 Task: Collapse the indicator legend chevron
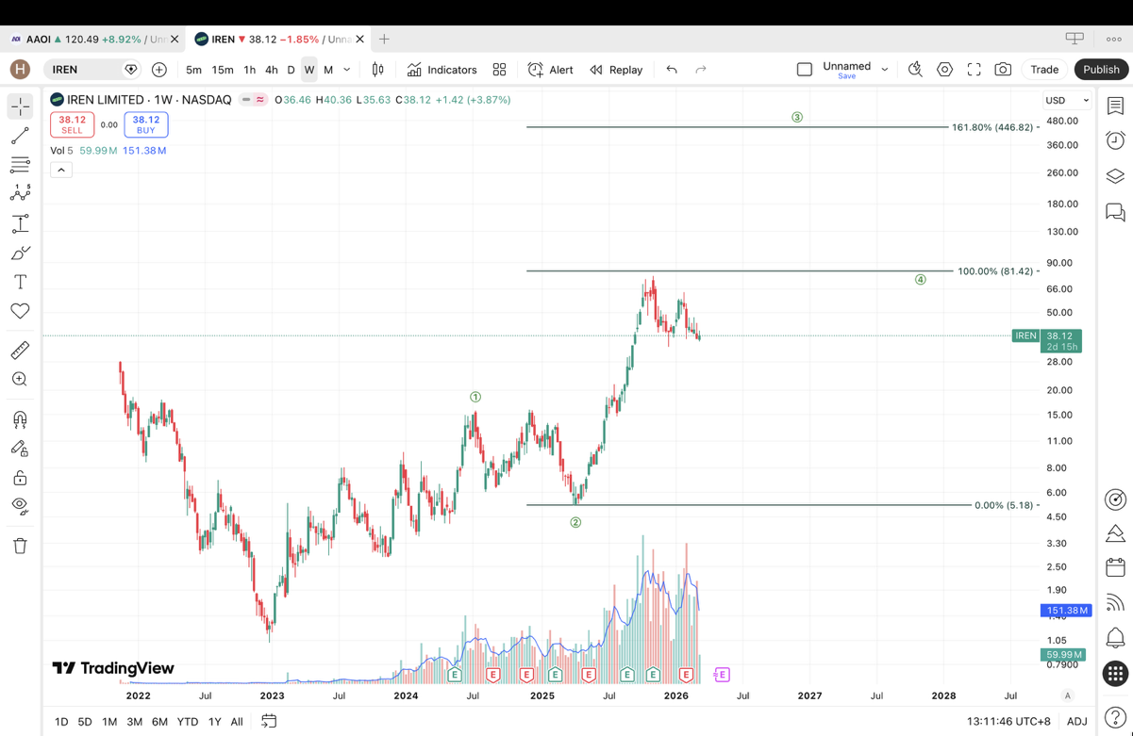click(x=61, y=170)
